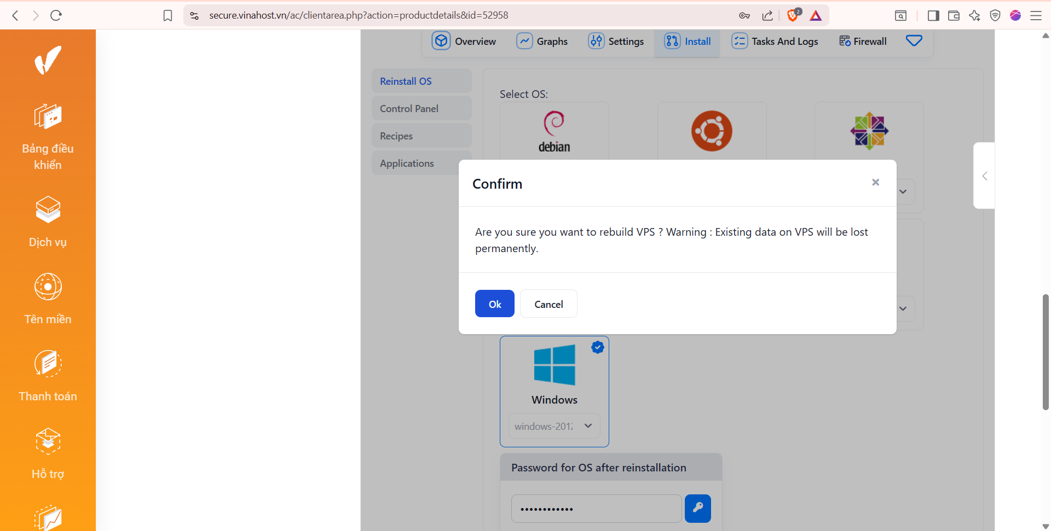Click the OS reinstallation password field
1051x531 pixels.
[x=596, y=509]
